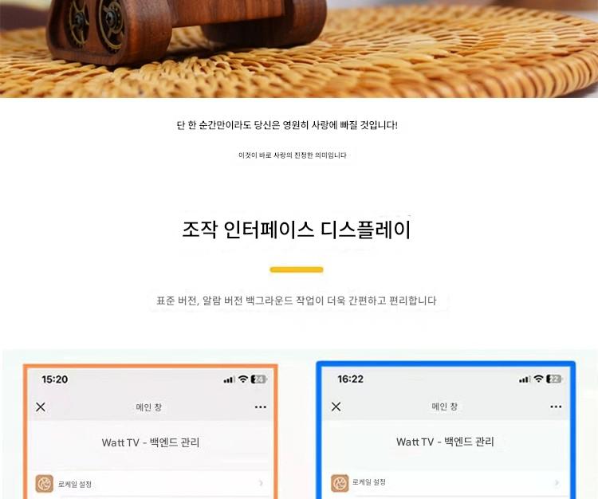The height and width of the screenshot is (499, 598).
Task: Close the main window in the blue-framed phone
Action: (x=336, y=407)
